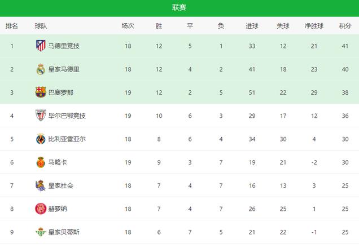
Task: Open the 马德里竞技 team name link
Action: tap(64, 46)
